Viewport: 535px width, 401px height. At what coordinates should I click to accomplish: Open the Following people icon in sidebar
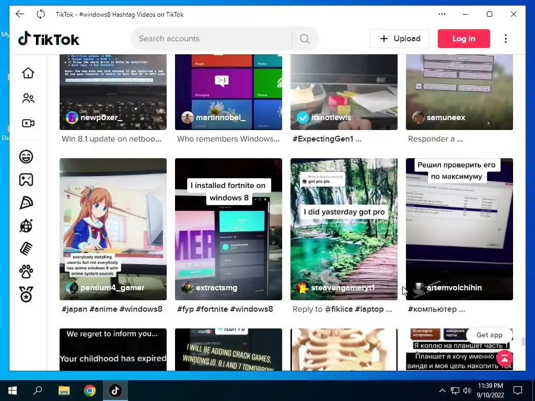(28, 98)
